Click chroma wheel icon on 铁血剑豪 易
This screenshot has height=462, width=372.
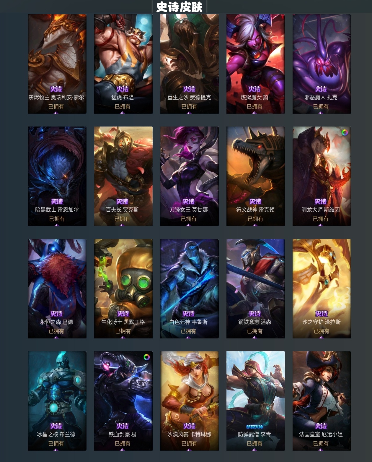pos(146,357)
